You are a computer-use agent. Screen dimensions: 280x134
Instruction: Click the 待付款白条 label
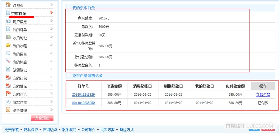tap(84, 65)
